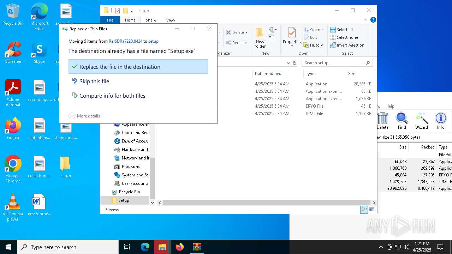Viewport: 452px width, 254px height.
Task: Click WinRAR Delete toolbar icon
Action: tap(382, 121)
